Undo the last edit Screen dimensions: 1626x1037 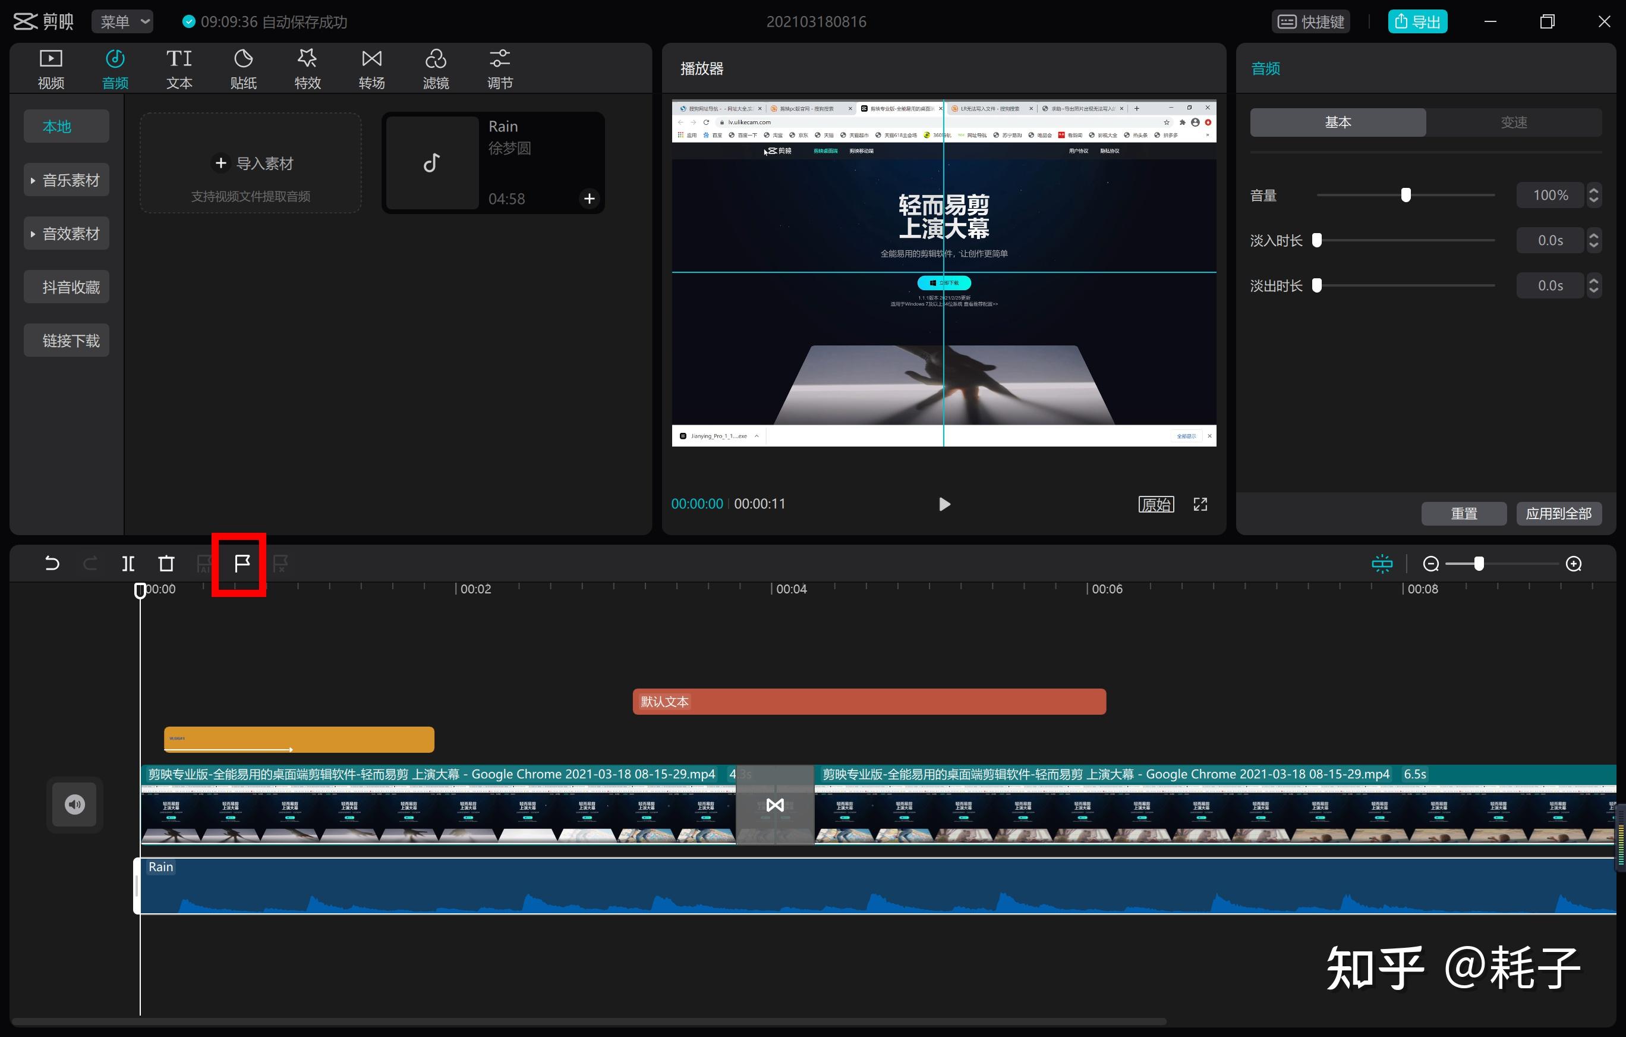52,564
